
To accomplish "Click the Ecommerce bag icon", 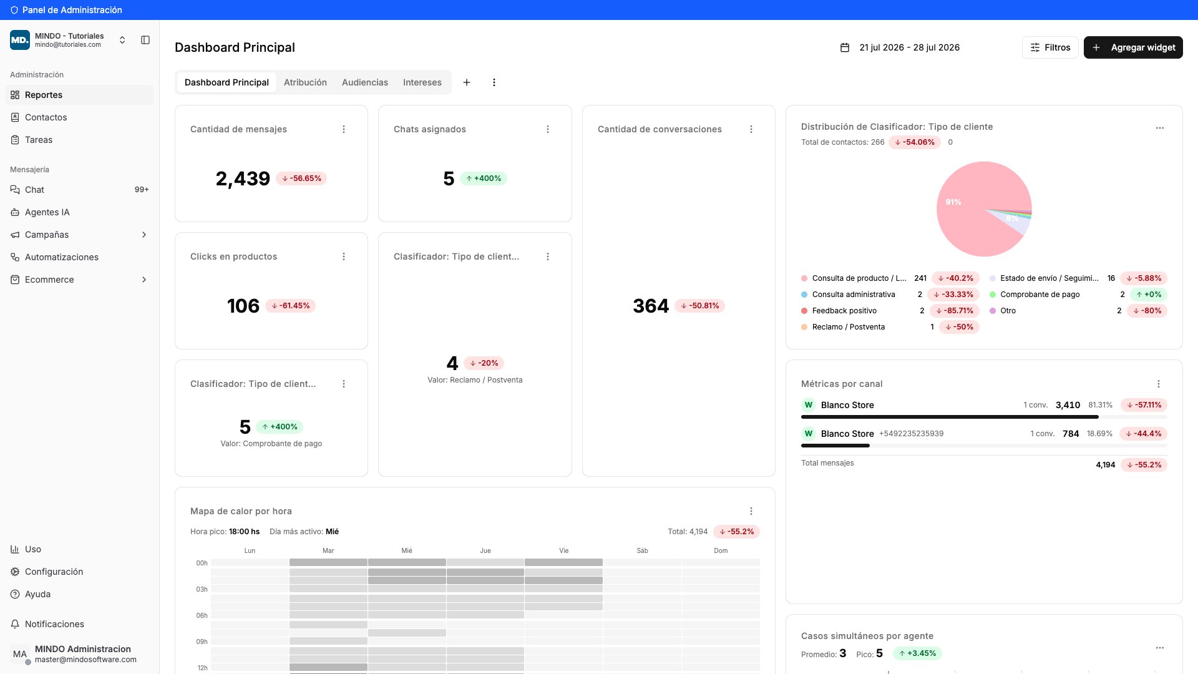I will tap(15, 280).
